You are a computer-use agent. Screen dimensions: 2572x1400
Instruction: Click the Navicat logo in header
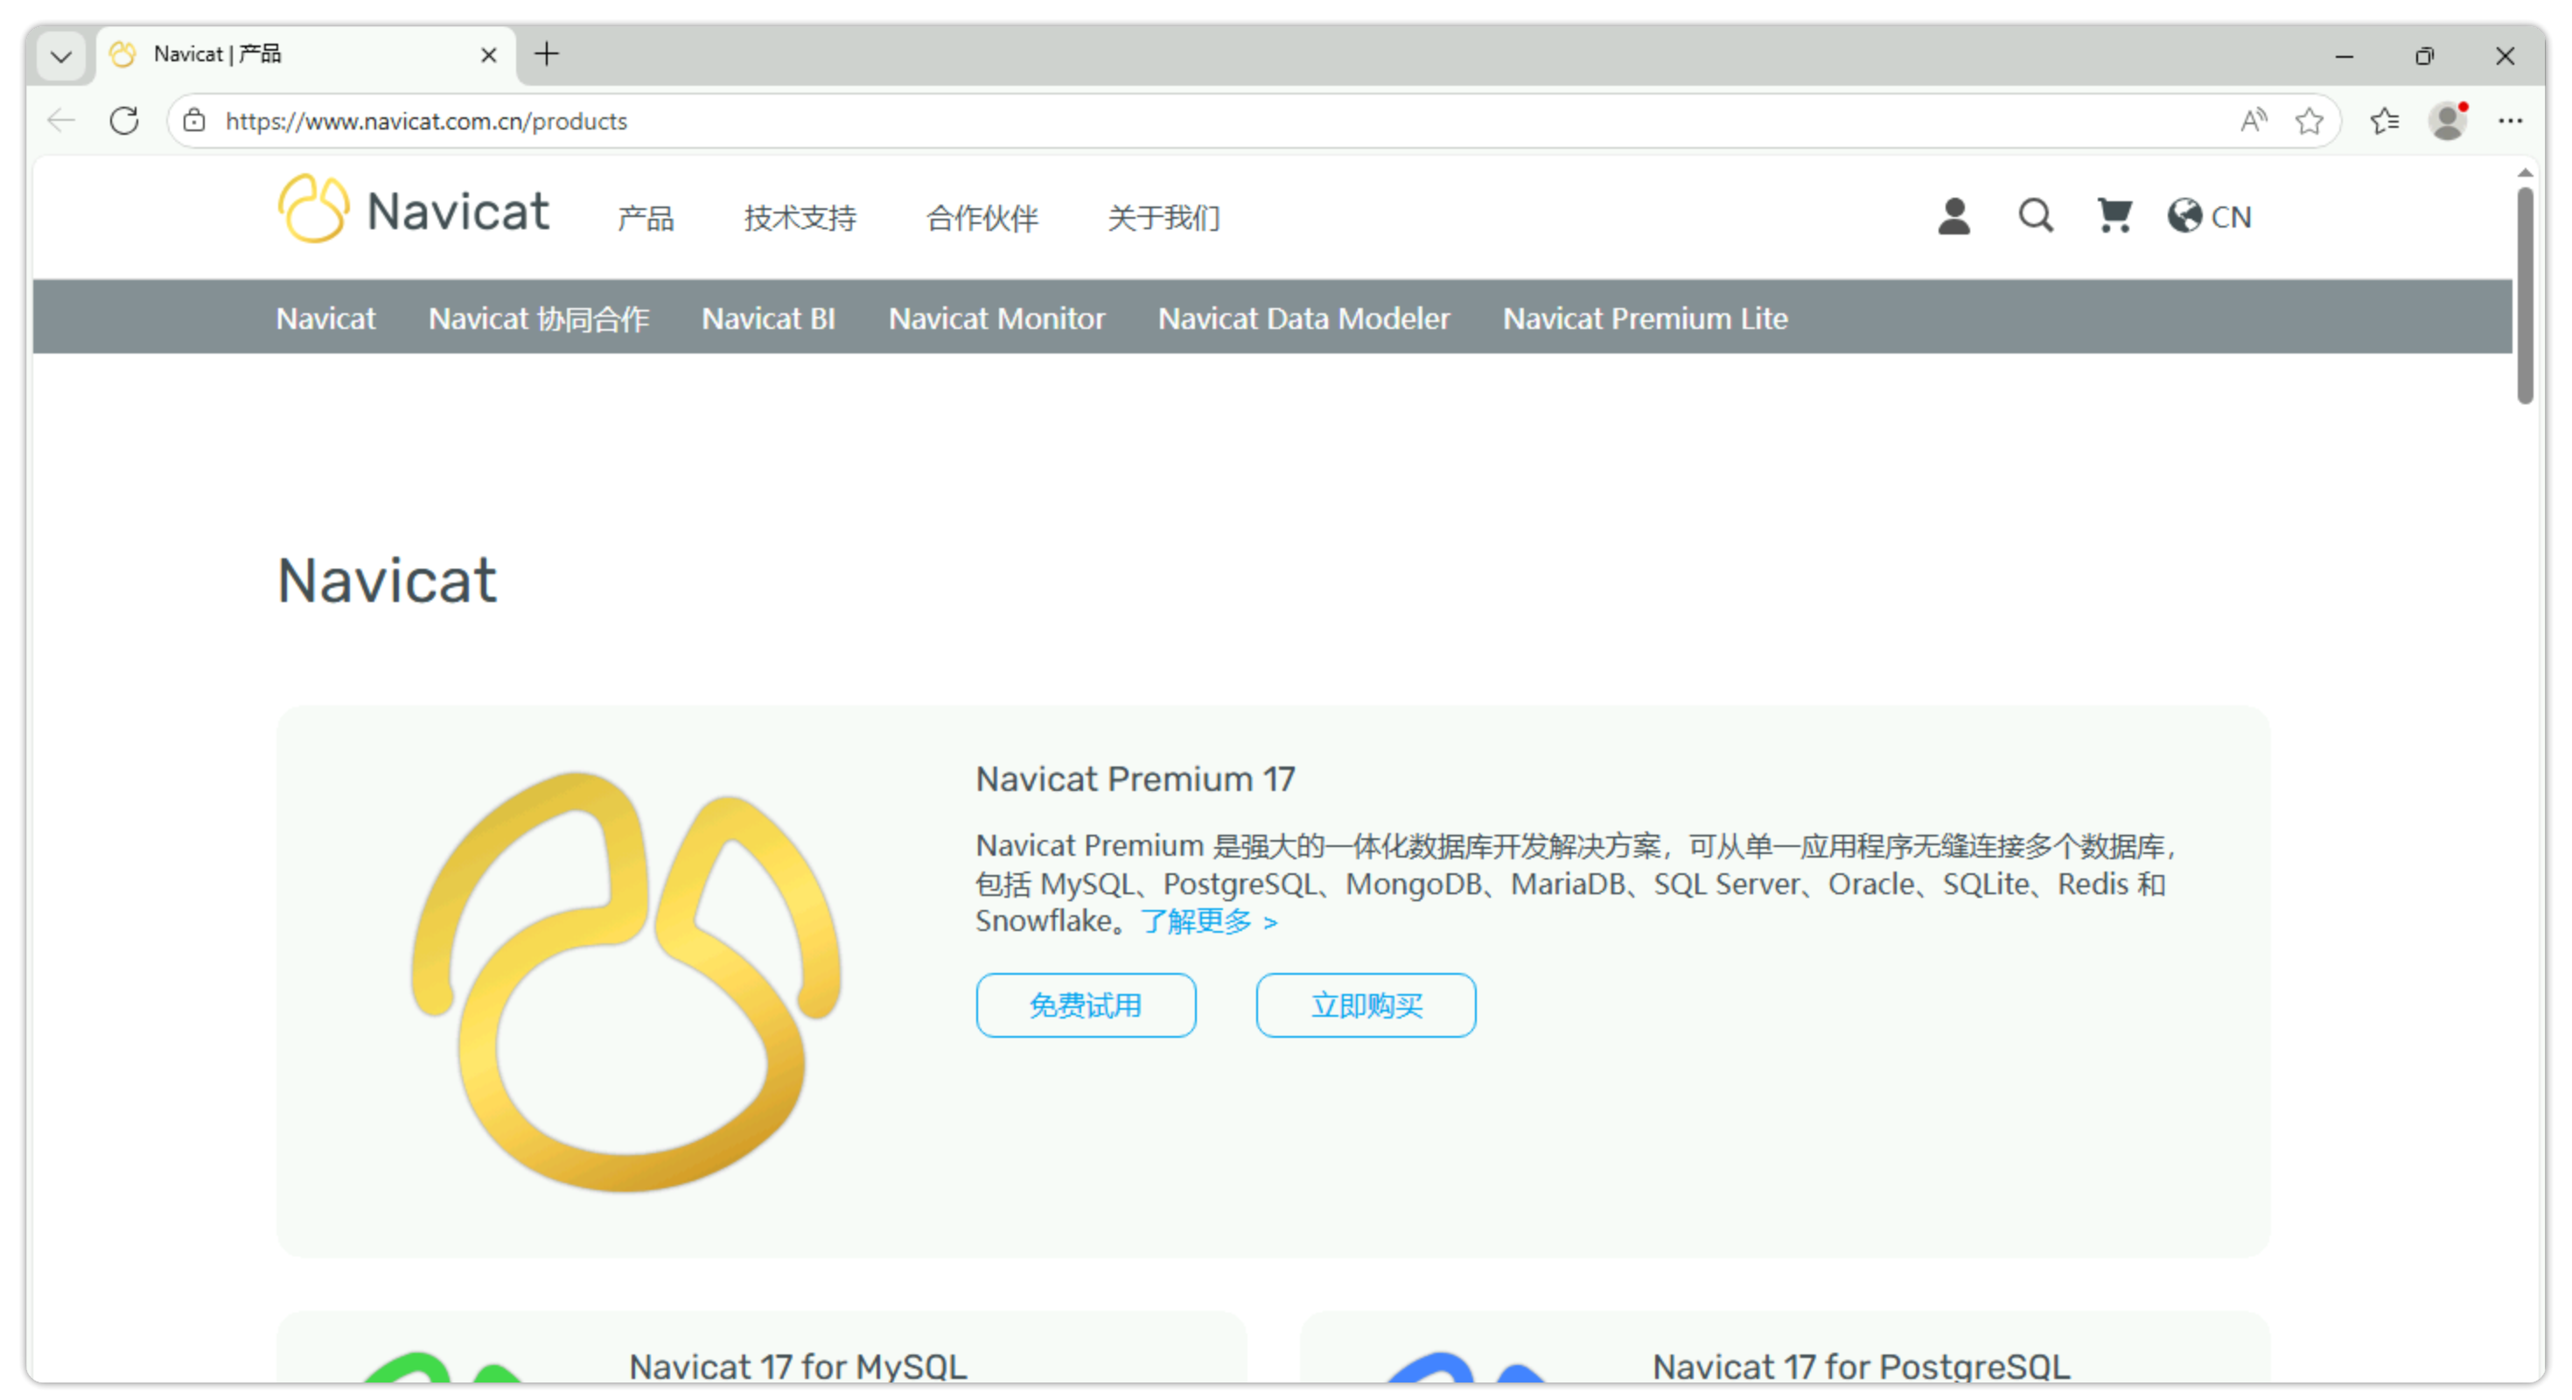click(x=413, y=210)
